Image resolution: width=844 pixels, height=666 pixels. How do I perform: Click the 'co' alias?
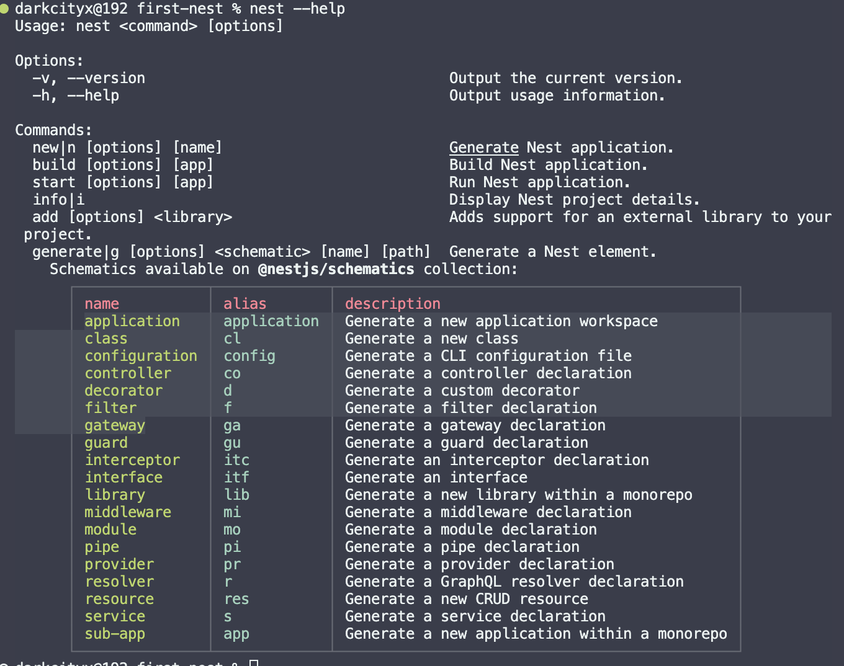coord(232,373)
